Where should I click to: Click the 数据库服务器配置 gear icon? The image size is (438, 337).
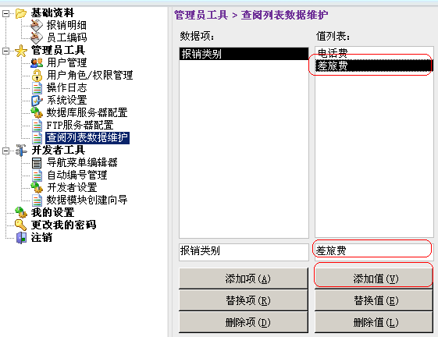pos(37,113)
